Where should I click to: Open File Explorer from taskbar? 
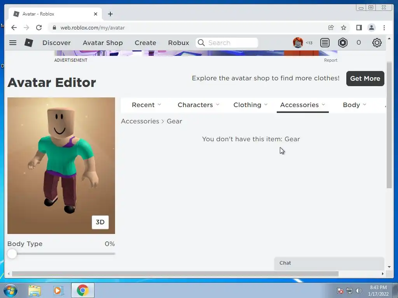pos(35,290)
